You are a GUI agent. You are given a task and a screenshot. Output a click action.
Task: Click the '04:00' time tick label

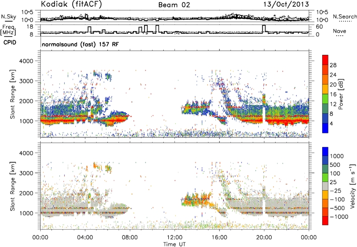(85, 238)
